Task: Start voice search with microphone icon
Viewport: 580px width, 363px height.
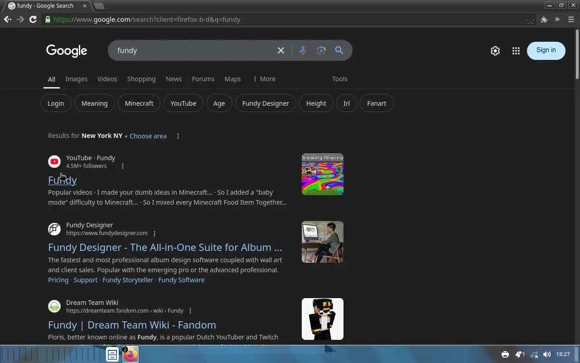Action: (x=303, y=50)
